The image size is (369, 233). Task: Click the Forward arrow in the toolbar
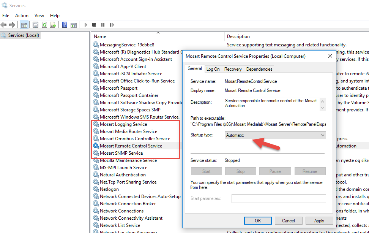click(12, 25)
